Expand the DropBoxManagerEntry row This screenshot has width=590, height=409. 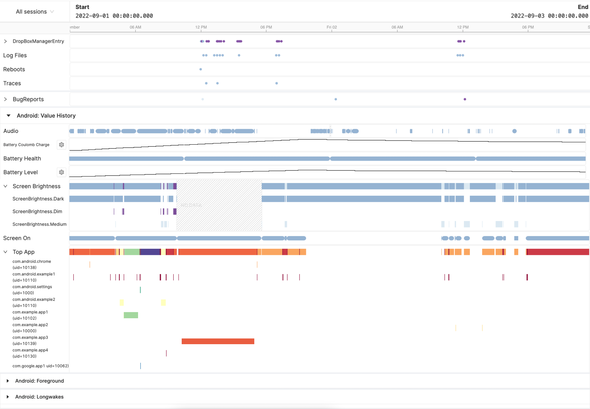click(x=5, y=41)
